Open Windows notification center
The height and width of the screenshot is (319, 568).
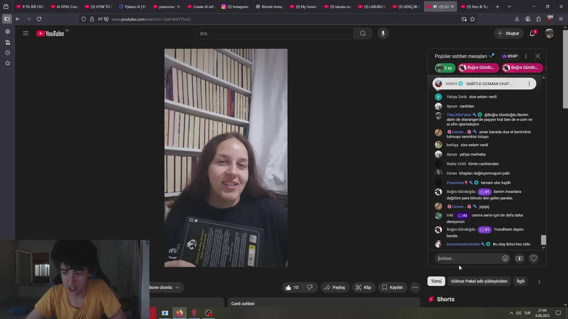coord(558,313)
